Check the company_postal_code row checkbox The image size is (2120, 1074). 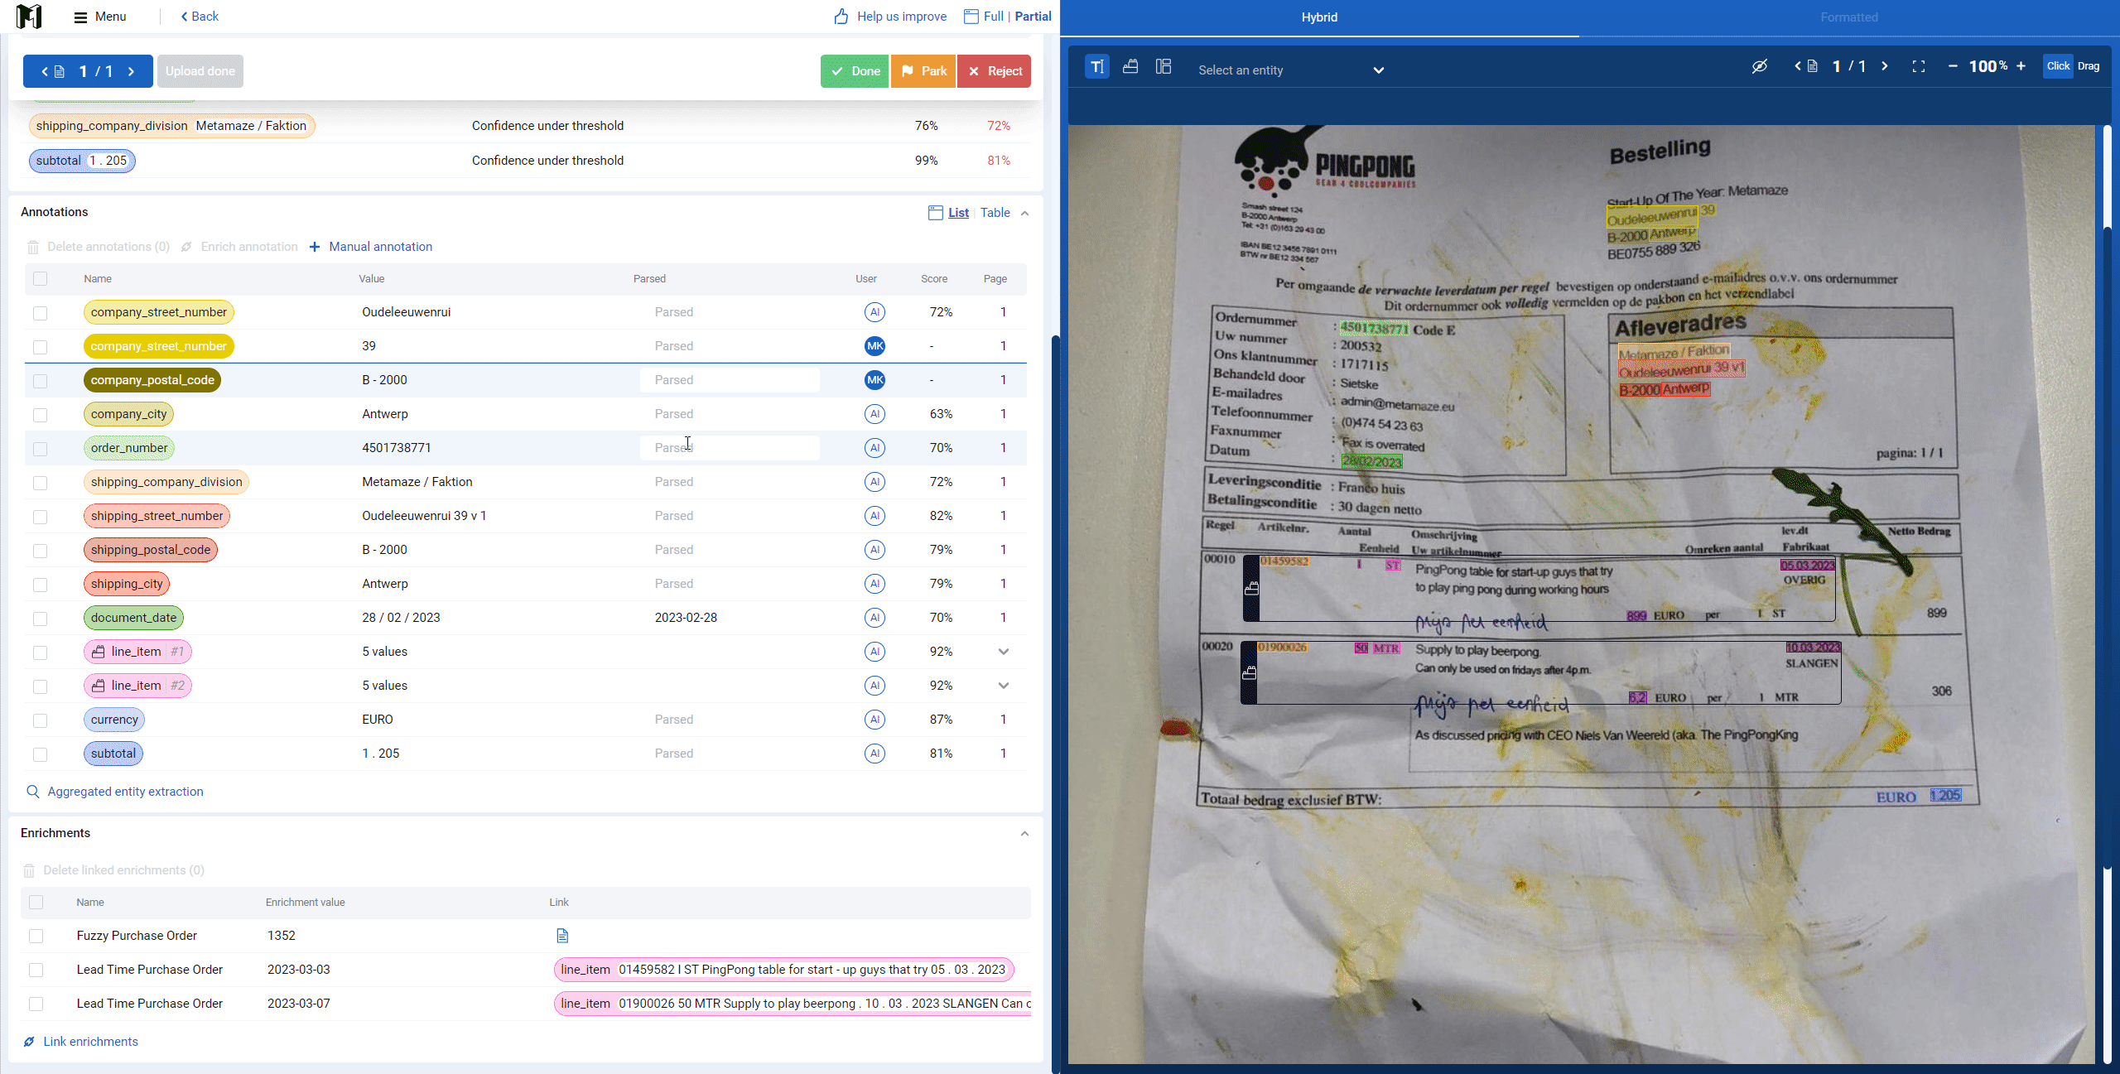(x=41, y=381)
